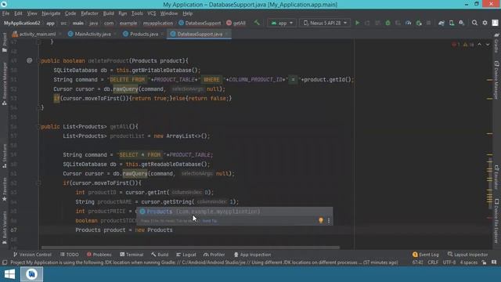Open Logcat tool window
Image resolution: width=501 pixels, height=282 pixels.
[186, 255]
